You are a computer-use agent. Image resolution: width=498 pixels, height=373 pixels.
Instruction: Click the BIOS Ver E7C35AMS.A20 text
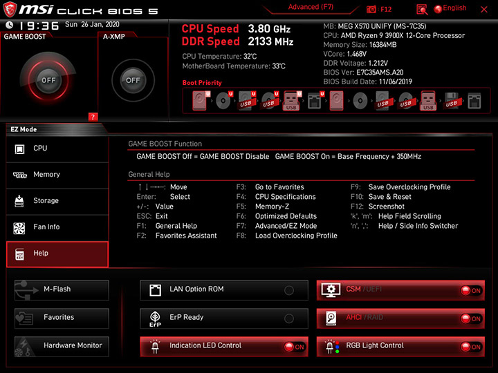pyautogui.click(x=363, y=73)
